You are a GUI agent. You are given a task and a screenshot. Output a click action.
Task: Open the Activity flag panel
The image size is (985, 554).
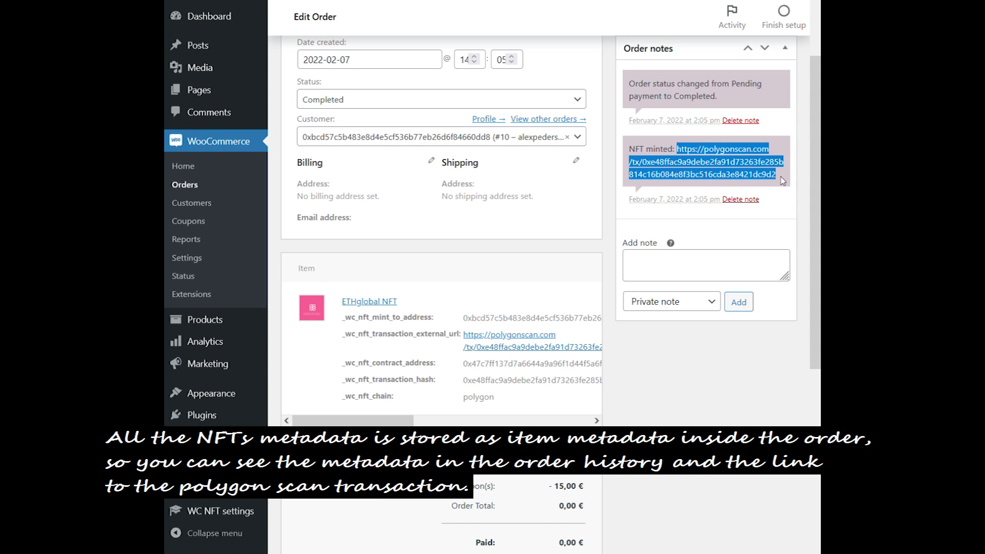[x=732, y=17]
